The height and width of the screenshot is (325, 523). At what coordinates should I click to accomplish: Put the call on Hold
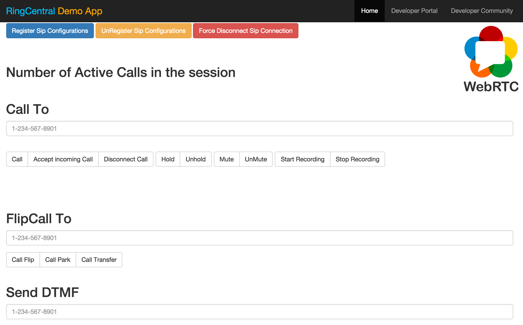[168, 159]
